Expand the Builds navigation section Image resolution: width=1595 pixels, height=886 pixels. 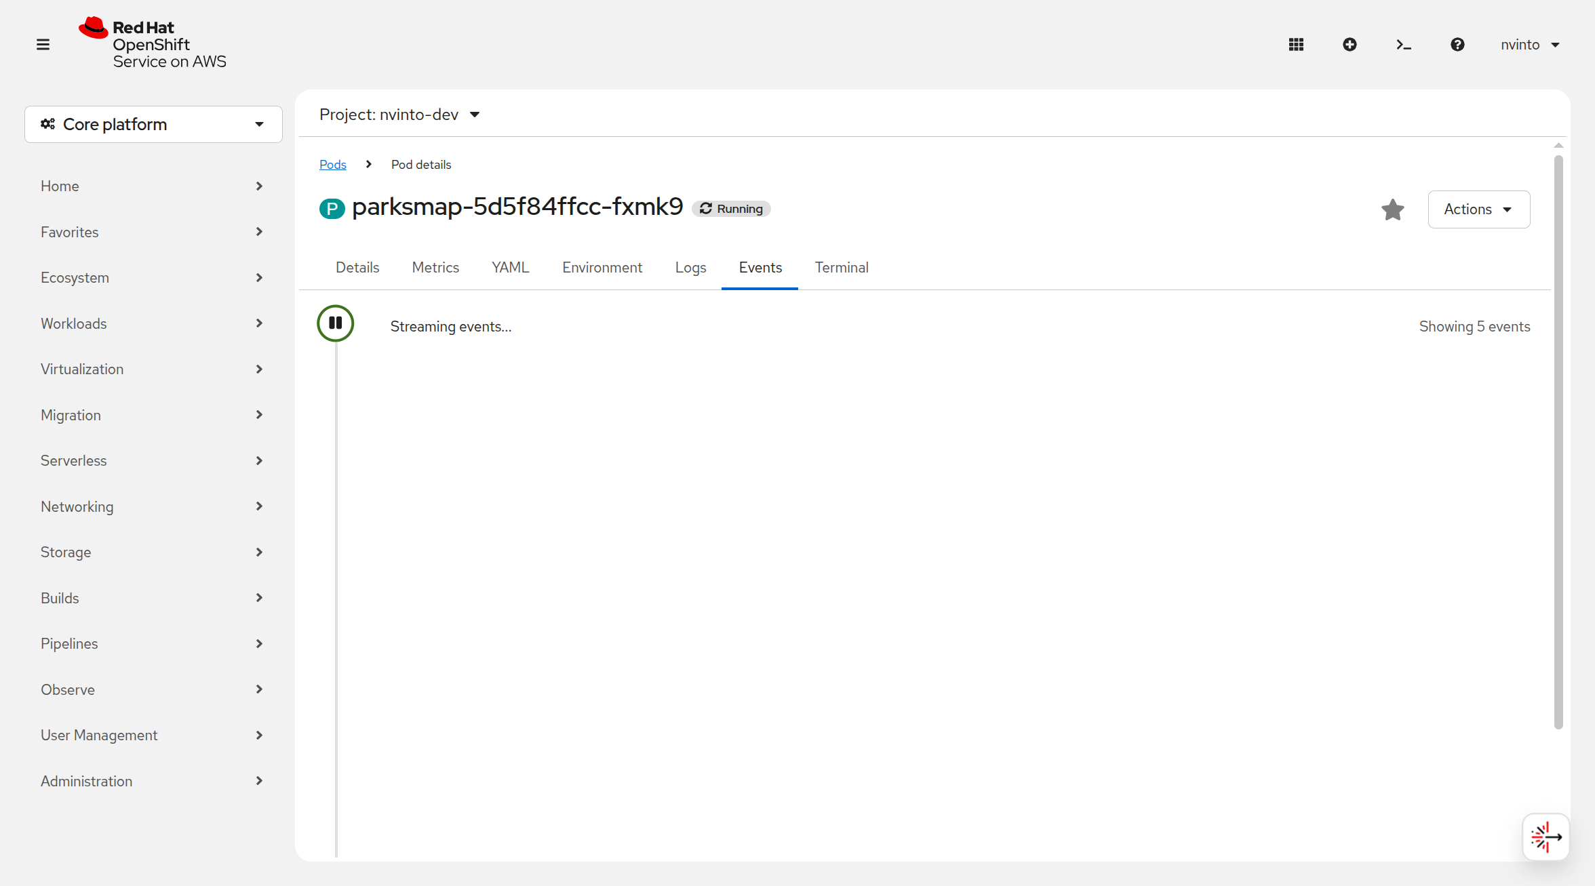pyautogui.click(x=152, y=598)
